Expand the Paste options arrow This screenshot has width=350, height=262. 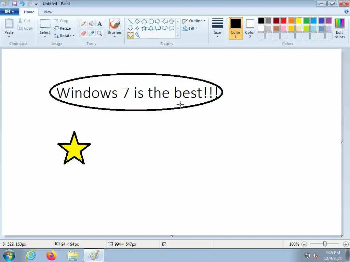(9, 37)
